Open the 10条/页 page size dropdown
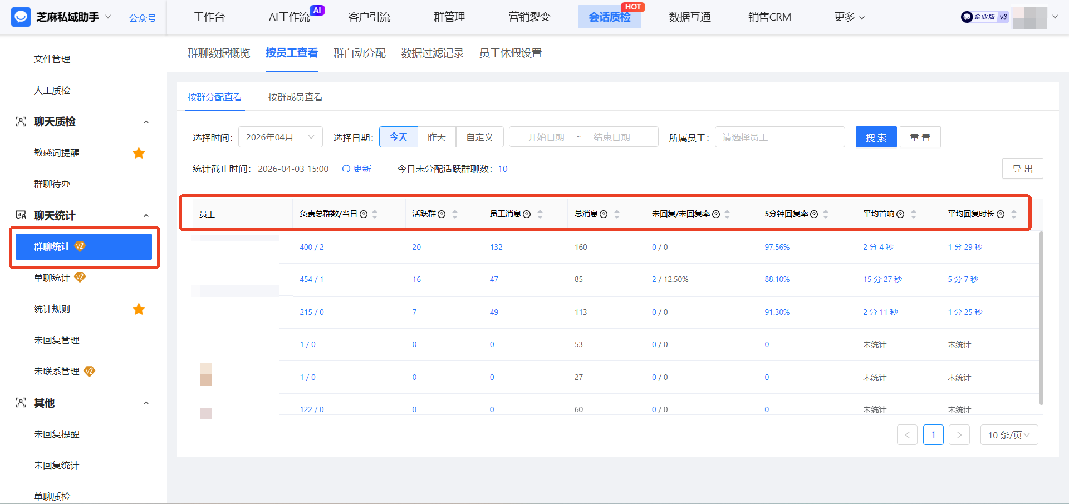Viewport: 1069px width, 504px height. pos(1008,435)
